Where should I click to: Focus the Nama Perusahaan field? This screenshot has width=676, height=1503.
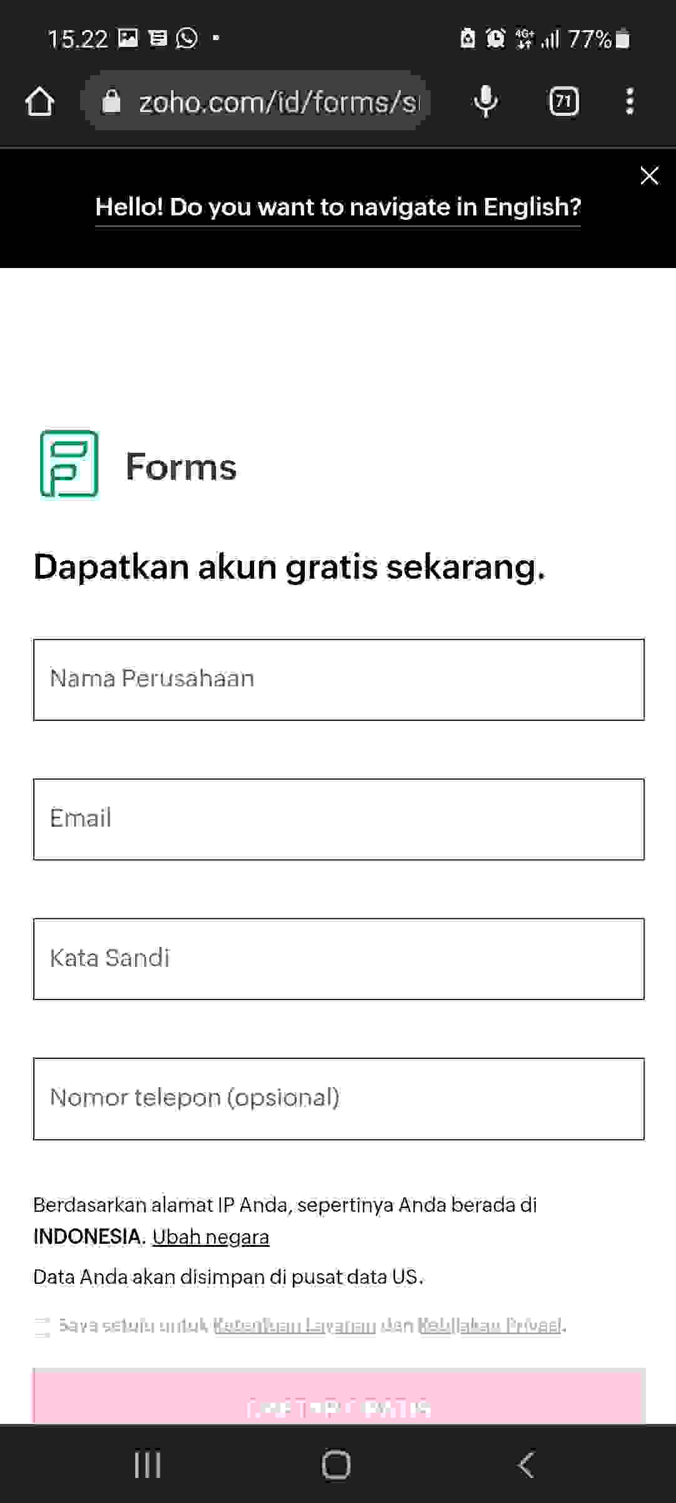click(x=339, y=679)
